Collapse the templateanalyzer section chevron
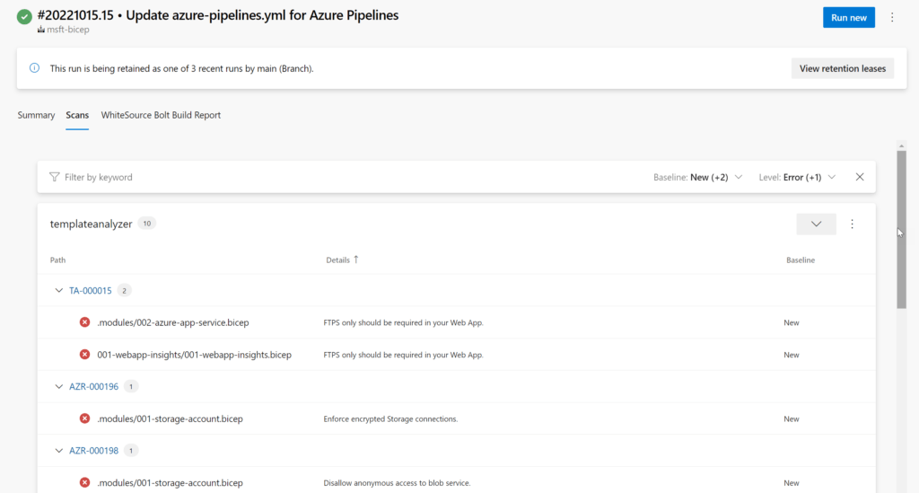 pyautogui.click(x=816, y=224)
